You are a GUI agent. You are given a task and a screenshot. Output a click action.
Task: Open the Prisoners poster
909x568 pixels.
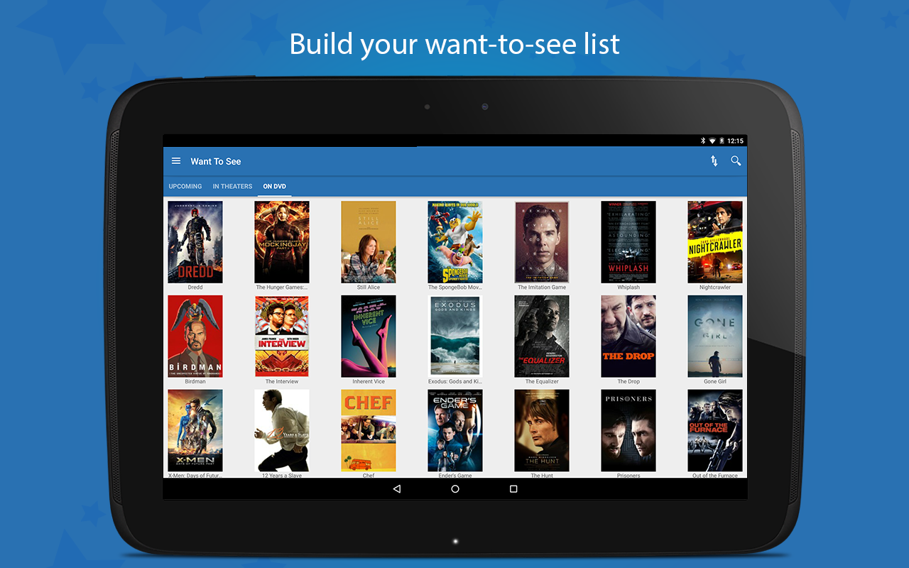(628, 430)
